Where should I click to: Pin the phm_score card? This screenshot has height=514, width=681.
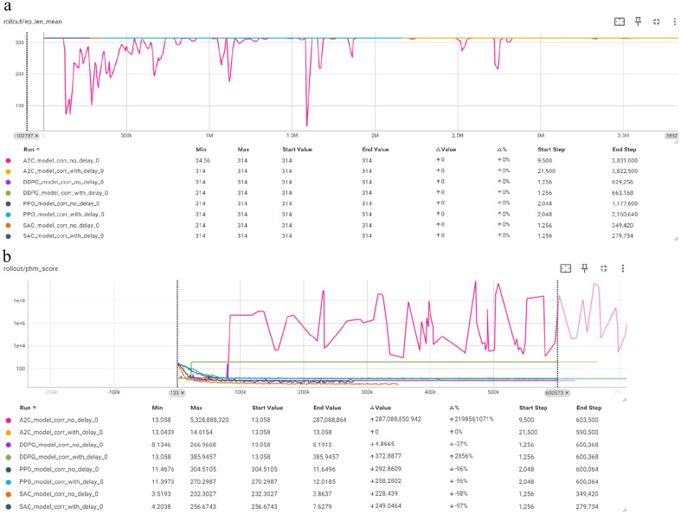pos(585,268)
